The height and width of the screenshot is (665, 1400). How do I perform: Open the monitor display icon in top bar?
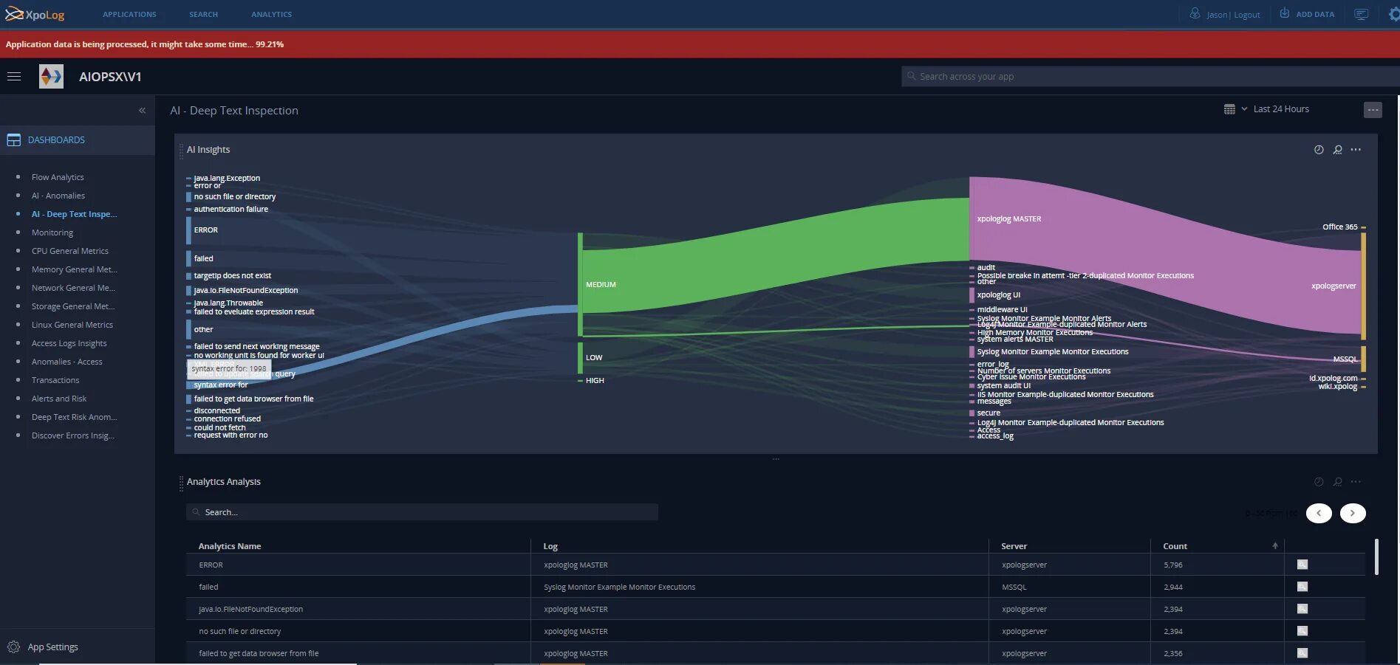coord(1362,14)
